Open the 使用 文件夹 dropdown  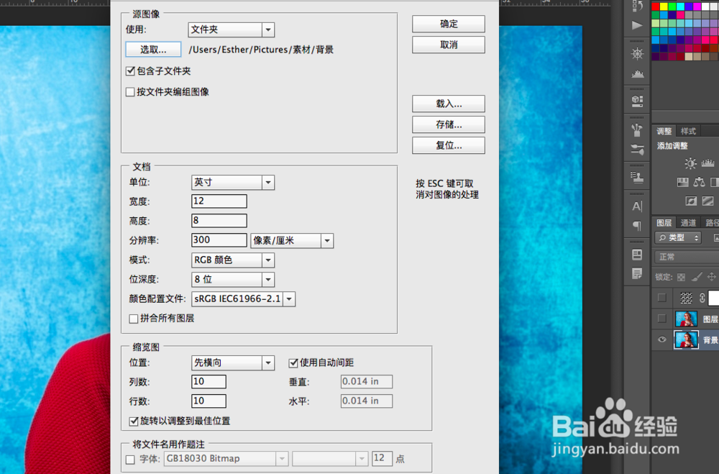(x=231, y=29)
